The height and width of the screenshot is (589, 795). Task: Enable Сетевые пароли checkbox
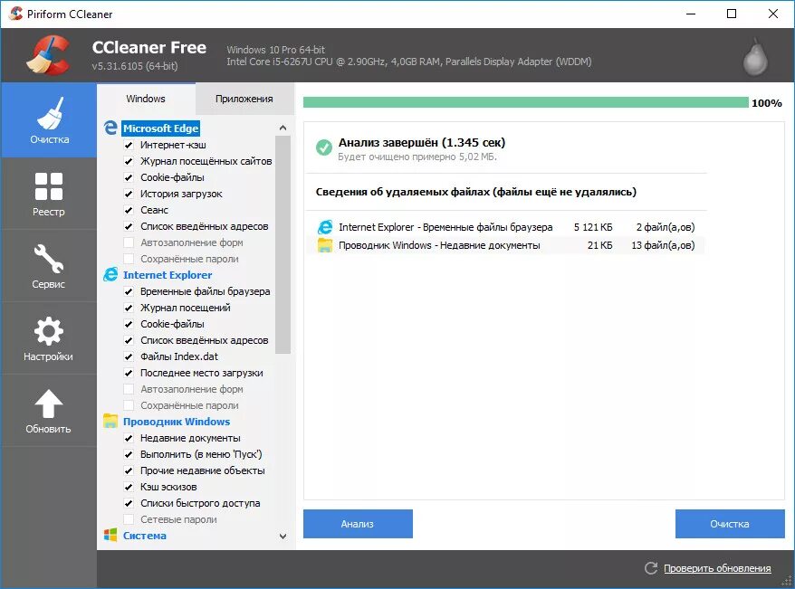pyautogui.click(x=129, y=519)
